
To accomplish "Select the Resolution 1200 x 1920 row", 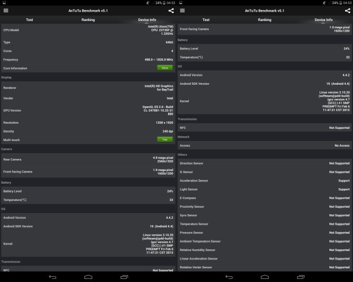I will tap(89, 123).
